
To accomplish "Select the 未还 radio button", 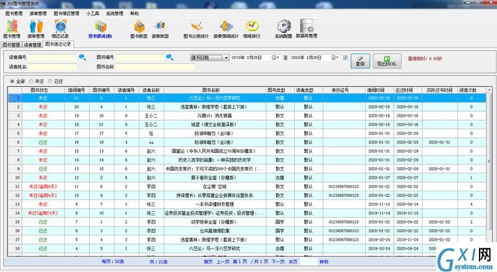I will pyautogui.click(x=31, y=81).
